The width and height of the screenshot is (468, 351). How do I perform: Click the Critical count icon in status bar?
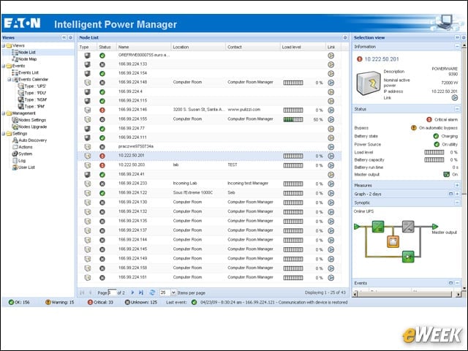[x=90, y=302]
